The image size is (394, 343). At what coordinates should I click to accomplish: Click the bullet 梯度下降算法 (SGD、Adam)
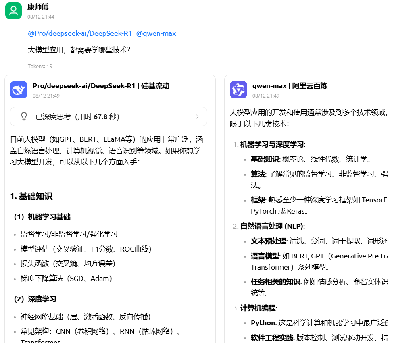pos(66,279)
